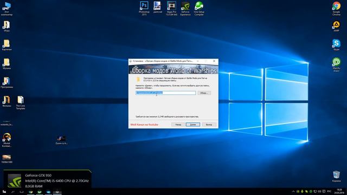Open the AIMP player shortcut

click(x=336, y=26)
